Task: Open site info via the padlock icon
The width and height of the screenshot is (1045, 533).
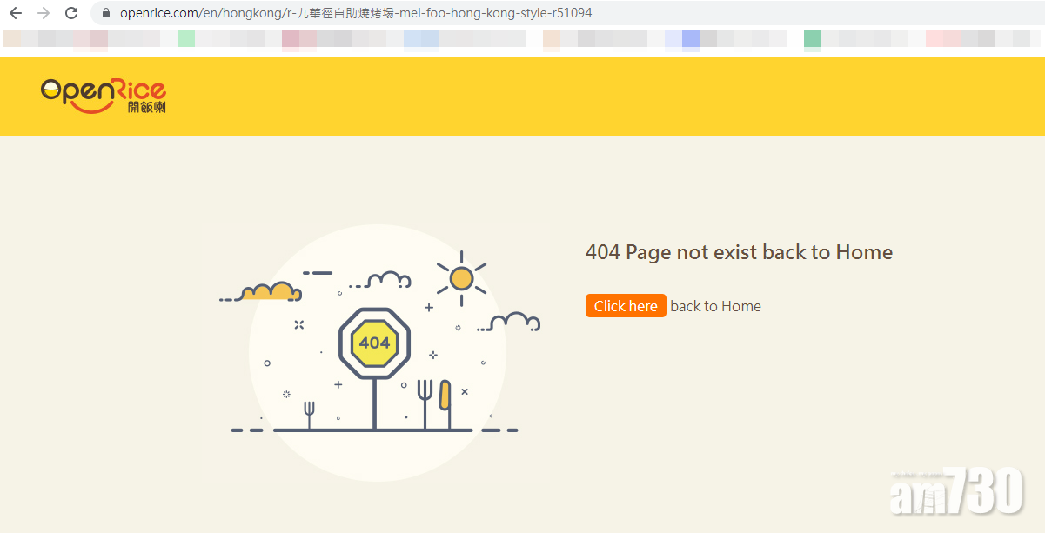Action: [106, 13]
